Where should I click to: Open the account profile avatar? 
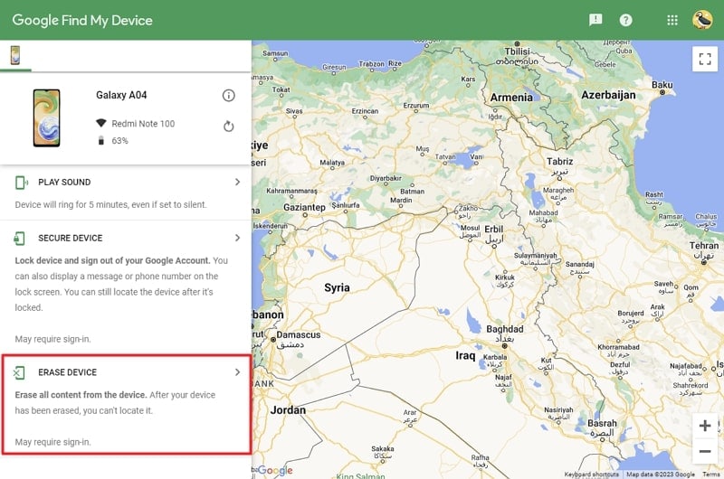[702, 20]
